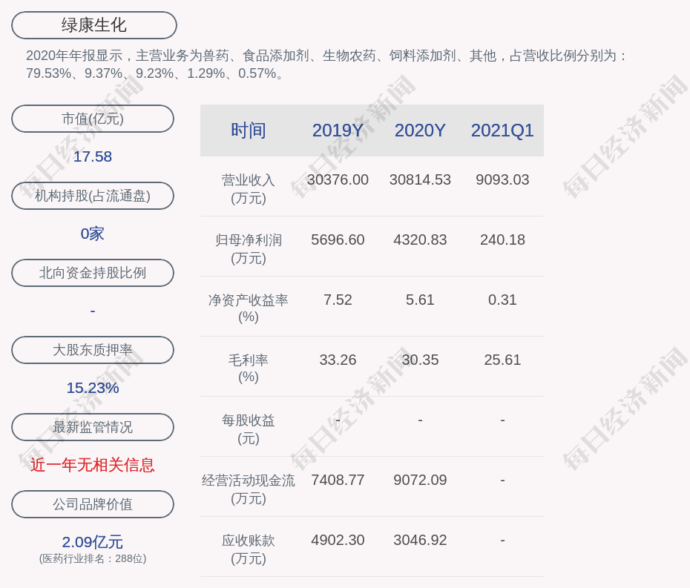Click the 公司品牌价值 label pill

tap(93, 504)
